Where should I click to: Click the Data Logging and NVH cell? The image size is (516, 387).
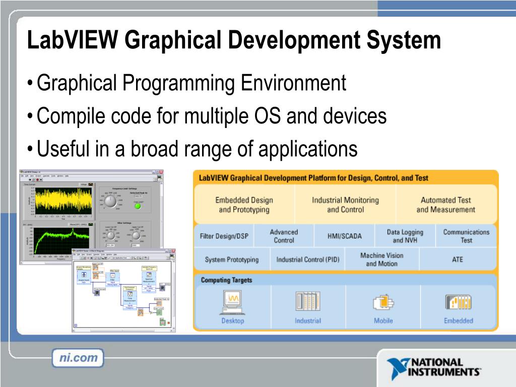[405, 236]
